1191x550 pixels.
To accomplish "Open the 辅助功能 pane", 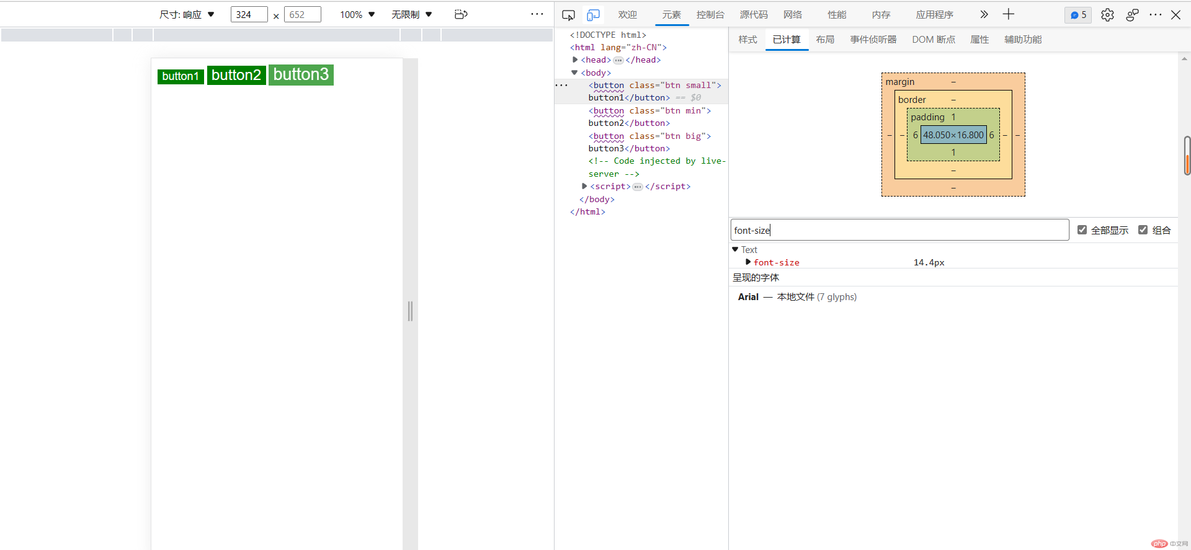I will coord(1023,40).
